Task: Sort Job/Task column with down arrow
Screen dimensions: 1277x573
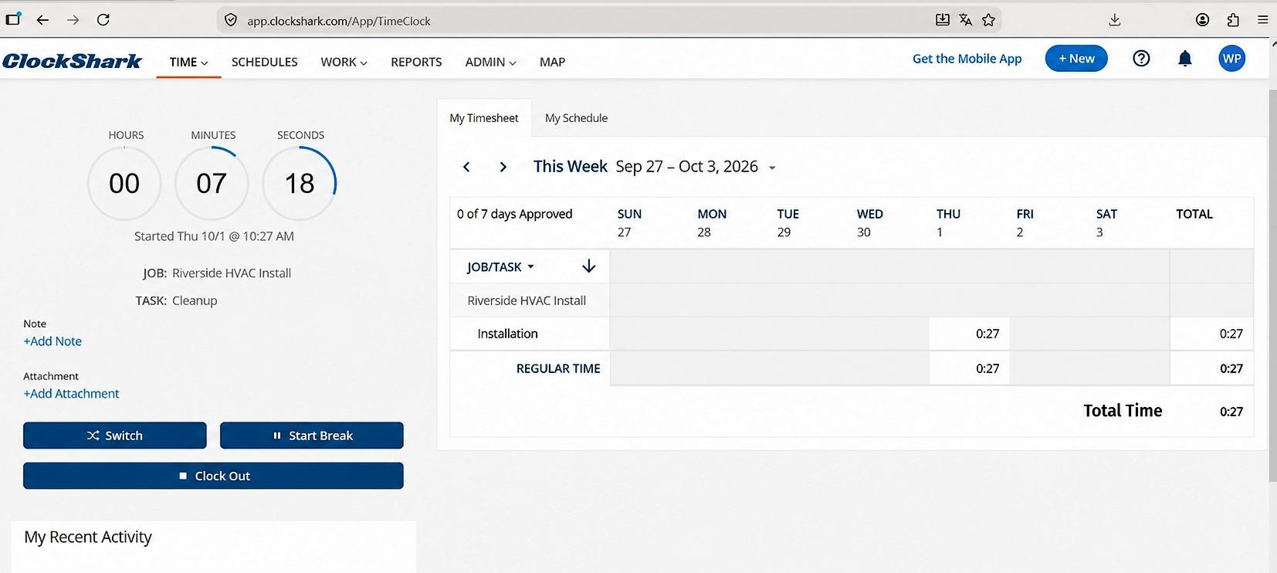Action: (589, 266)
